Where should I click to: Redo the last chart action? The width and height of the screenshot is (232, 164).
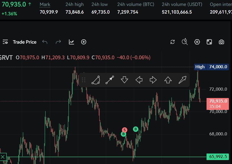pos(58,42)
